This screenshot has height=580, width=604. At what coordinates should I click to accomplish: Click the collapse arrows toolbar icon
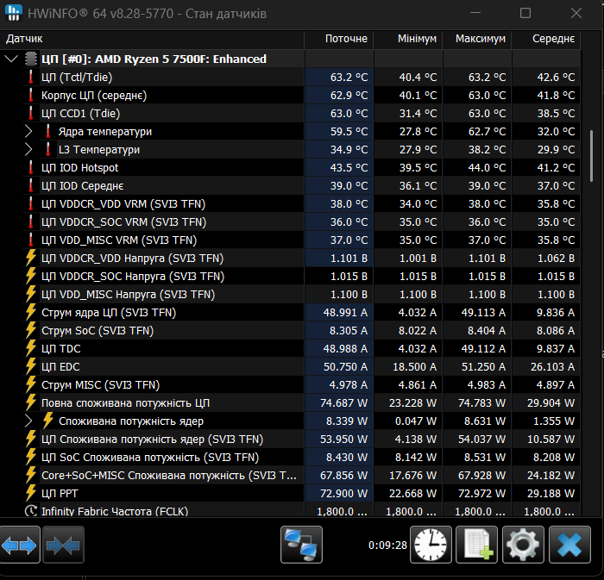62,546
